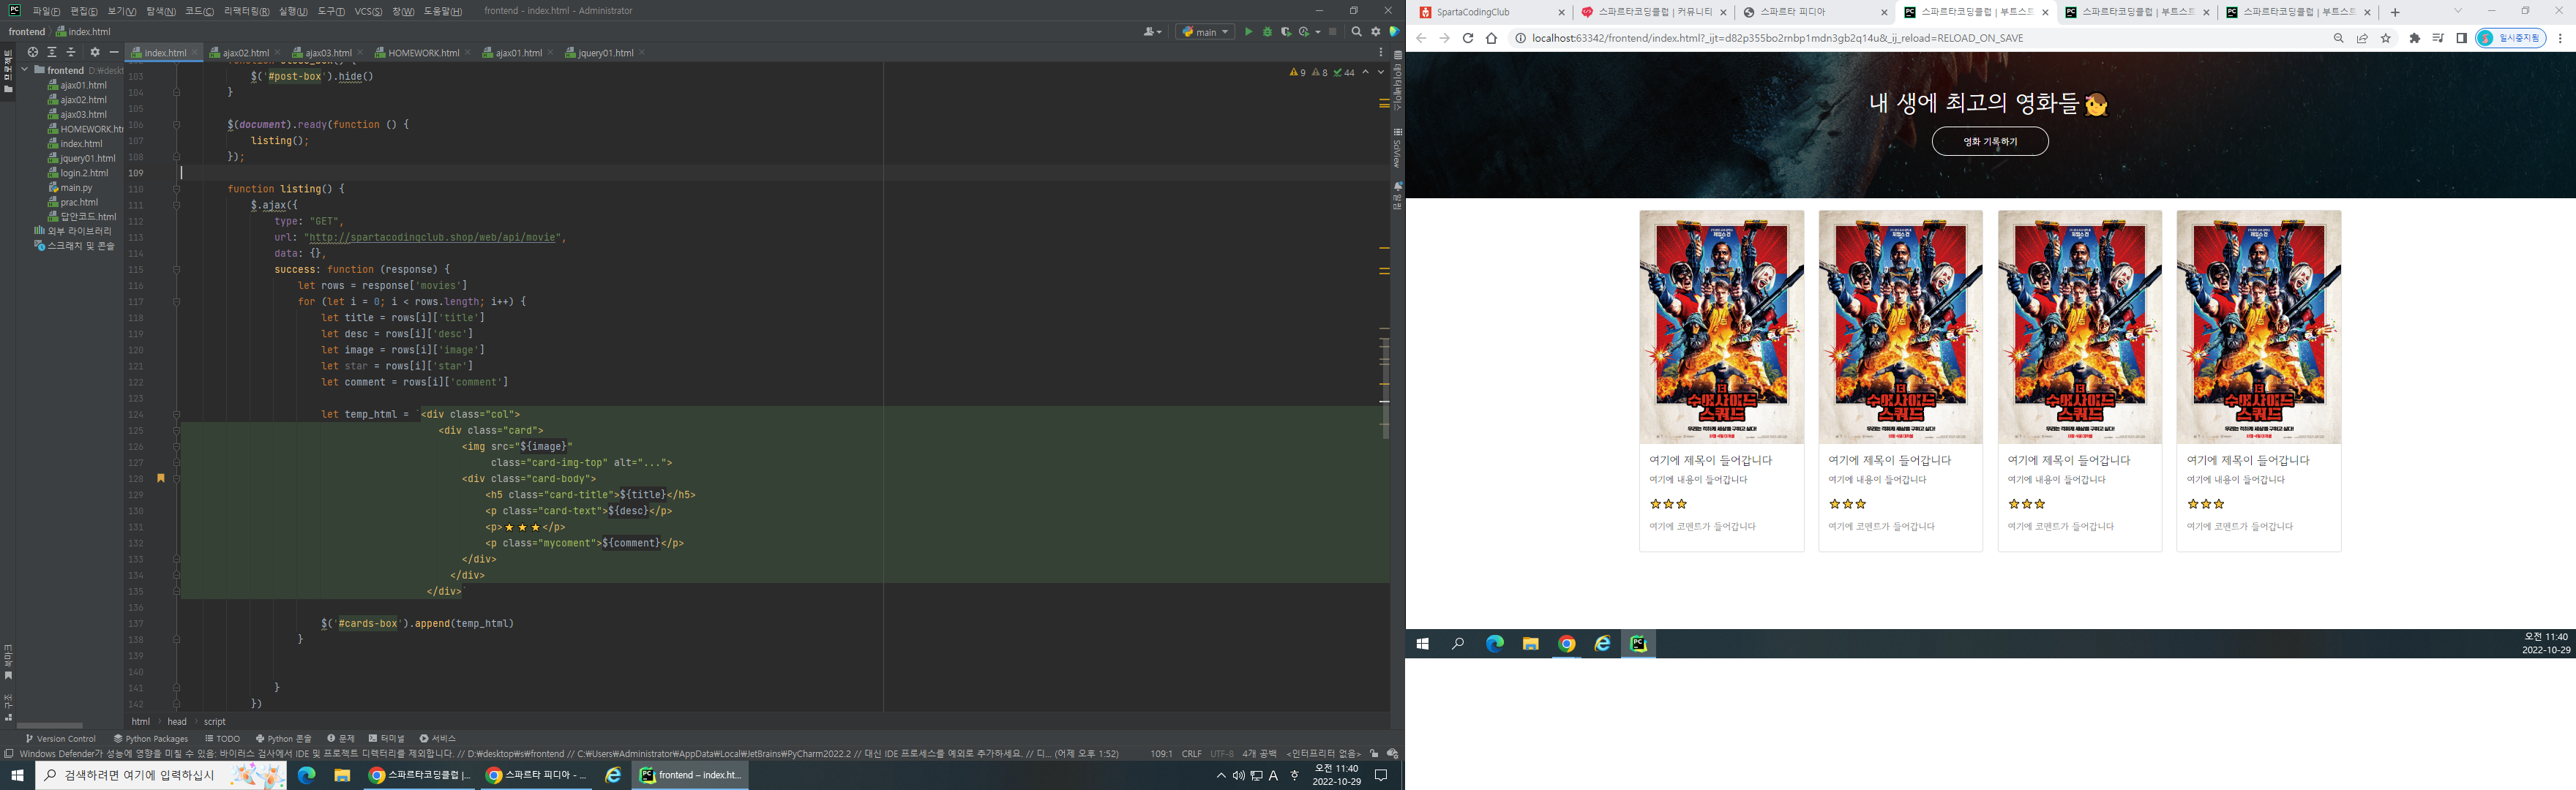Open the database tool window icon on right strip
The height and width of the screenshot is (790, 2576).
pos(1398,55)
